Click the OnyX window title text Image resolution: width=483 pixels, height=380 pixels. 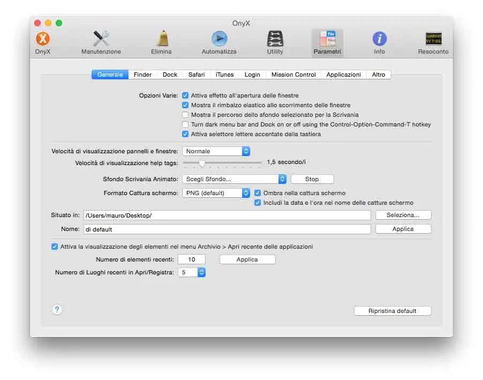(241, 24)
